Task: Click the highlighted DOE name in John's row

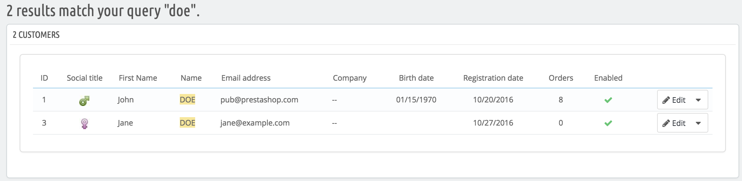Action: click(187, 100)
